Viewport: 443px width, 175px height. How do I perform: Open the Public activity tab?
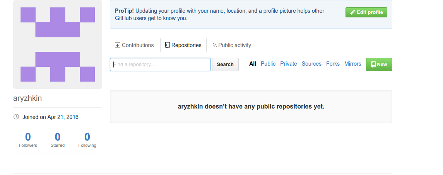click(232, 45)
